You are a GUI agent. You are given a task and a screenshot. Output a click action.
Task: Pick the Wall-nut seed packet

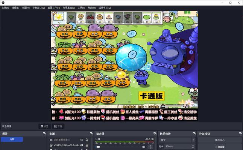99,18
